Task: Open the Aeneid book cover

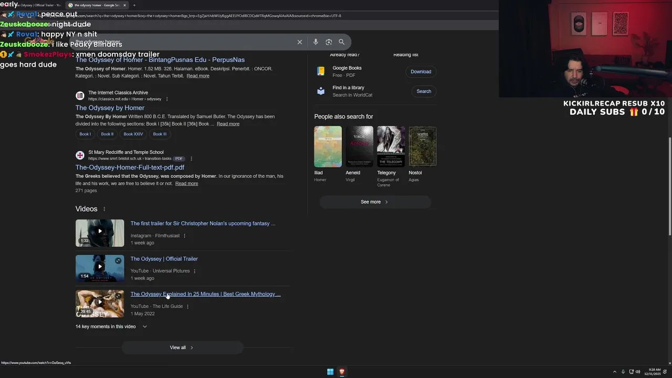Action: (x=359, y=146)
